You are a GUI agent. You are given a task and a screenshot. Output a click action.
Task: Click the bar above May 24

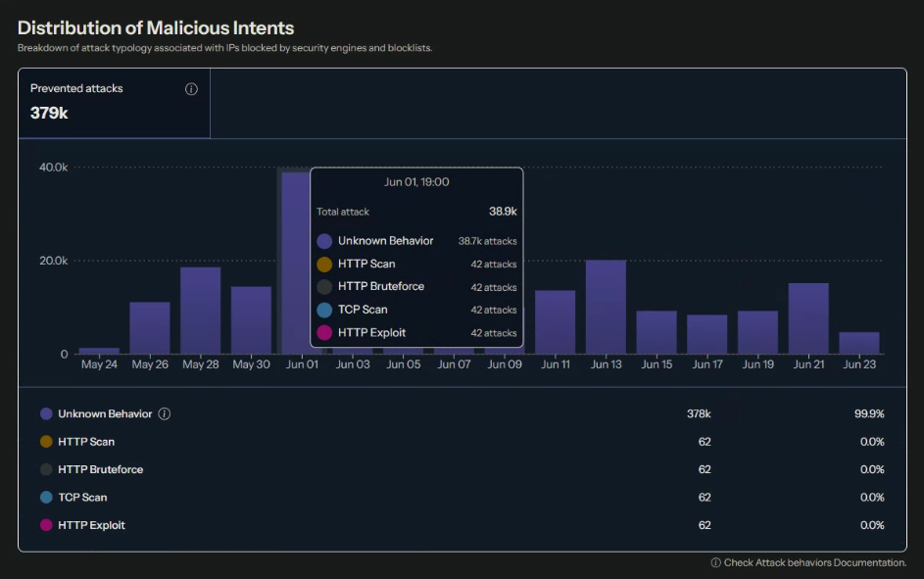point(99,351)
